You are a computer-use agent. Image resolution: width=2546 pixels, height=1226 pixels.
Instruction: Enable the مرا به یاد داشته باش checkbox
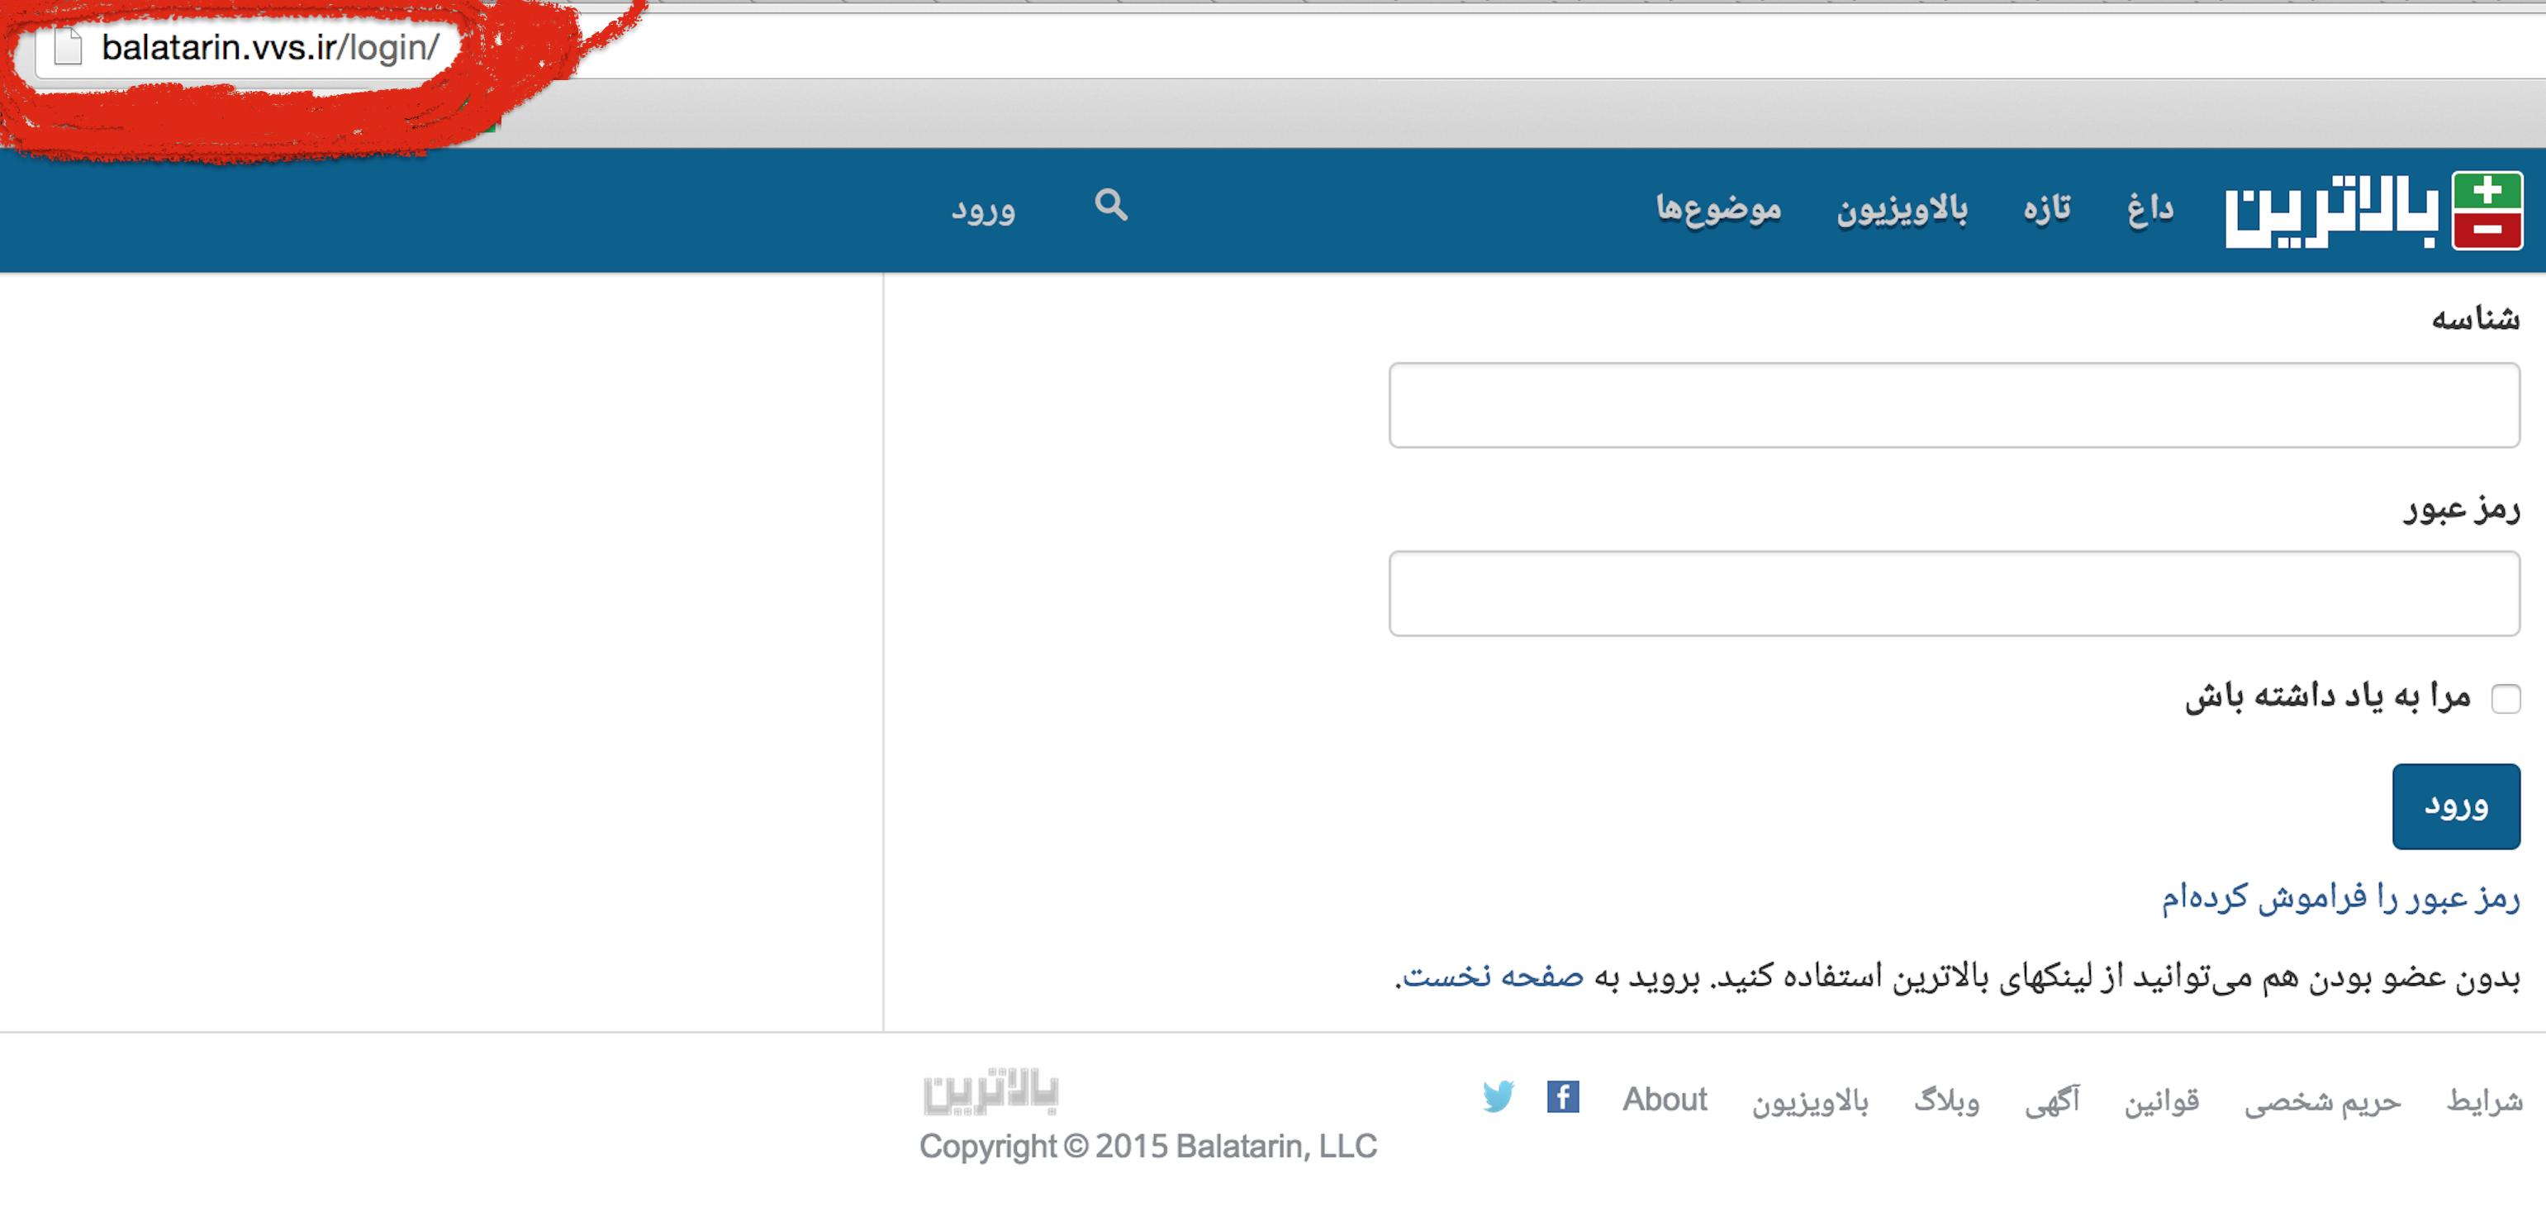(x=2506, y=698)
